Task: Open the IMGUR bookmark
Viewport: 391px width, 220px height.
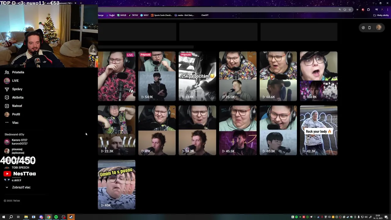Action: pyautogui.click(x=122, y=15)
